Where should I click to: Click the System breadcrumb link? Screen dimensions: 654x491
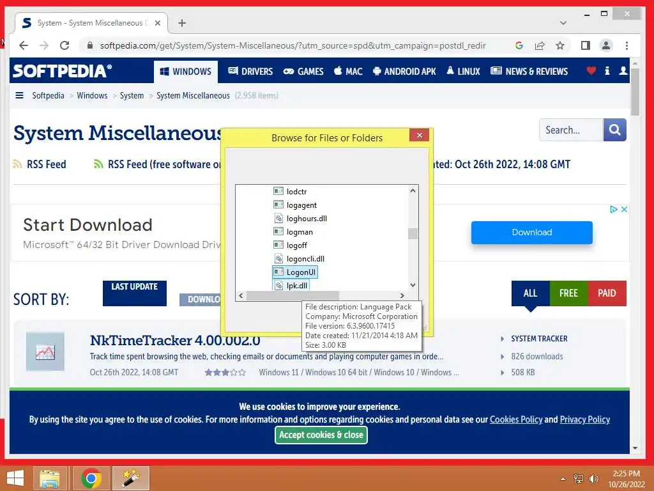click(x=132, y=96)
